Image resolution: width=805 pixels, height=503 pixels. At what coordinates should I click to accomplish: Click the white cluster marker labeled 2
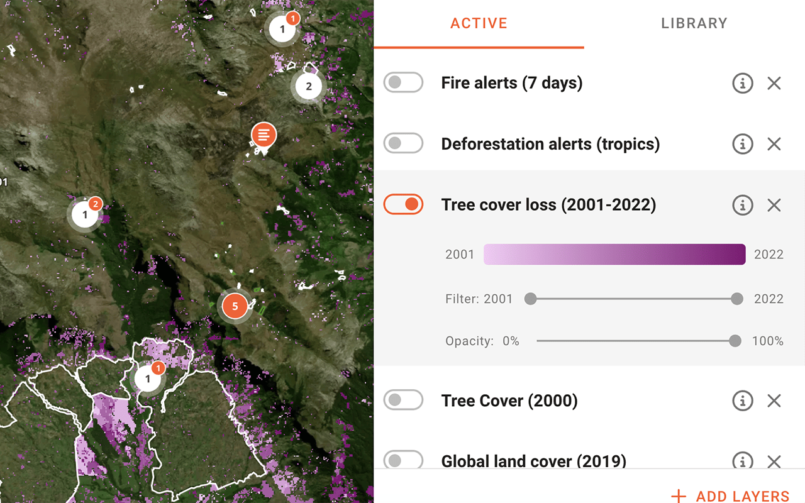pyautogui.click(x=308, y=87)
